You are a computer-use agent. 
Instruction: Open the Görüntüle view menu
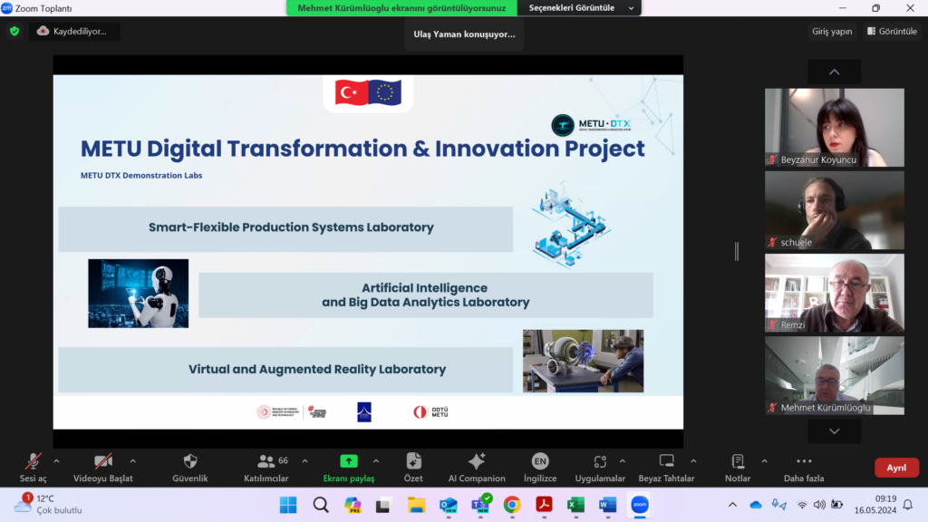[x=892, y=32]
